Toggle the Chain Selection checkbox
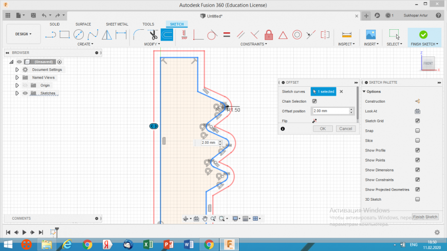The image size is (447, 251). pos(314,101)
